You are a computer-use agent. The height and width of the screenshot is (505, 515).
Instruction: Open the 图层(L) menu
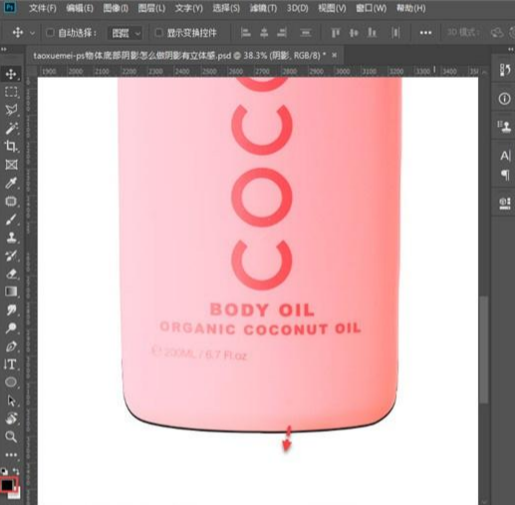[151, 8]
